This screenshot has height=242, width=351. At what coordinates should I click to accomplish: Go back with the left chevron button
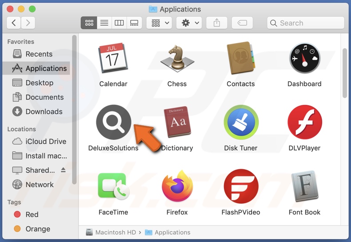14,23
